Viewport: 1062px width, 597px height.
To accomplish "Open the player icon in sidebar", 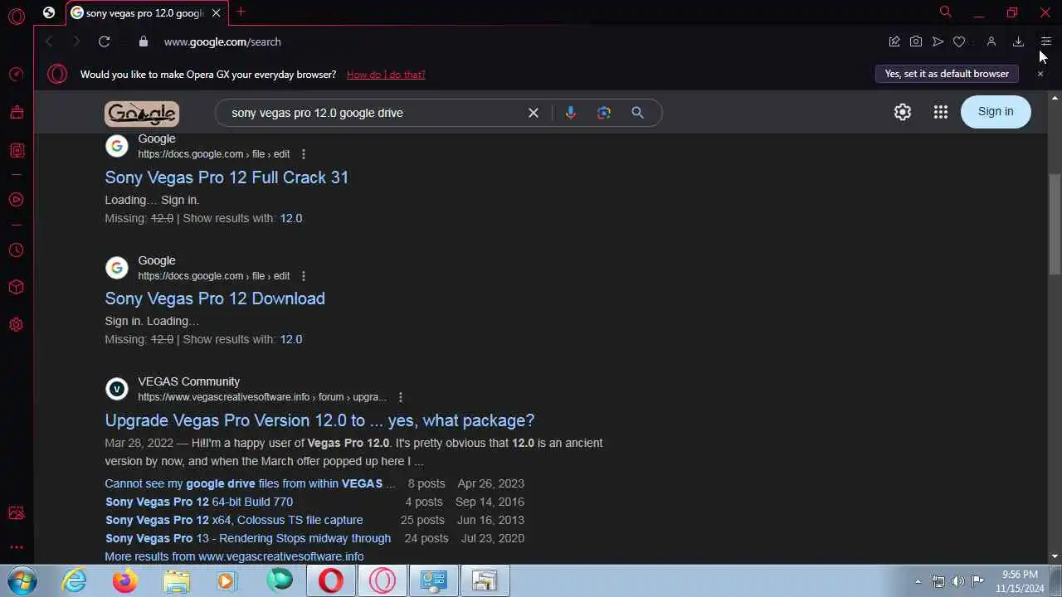I will pos(16,200).
